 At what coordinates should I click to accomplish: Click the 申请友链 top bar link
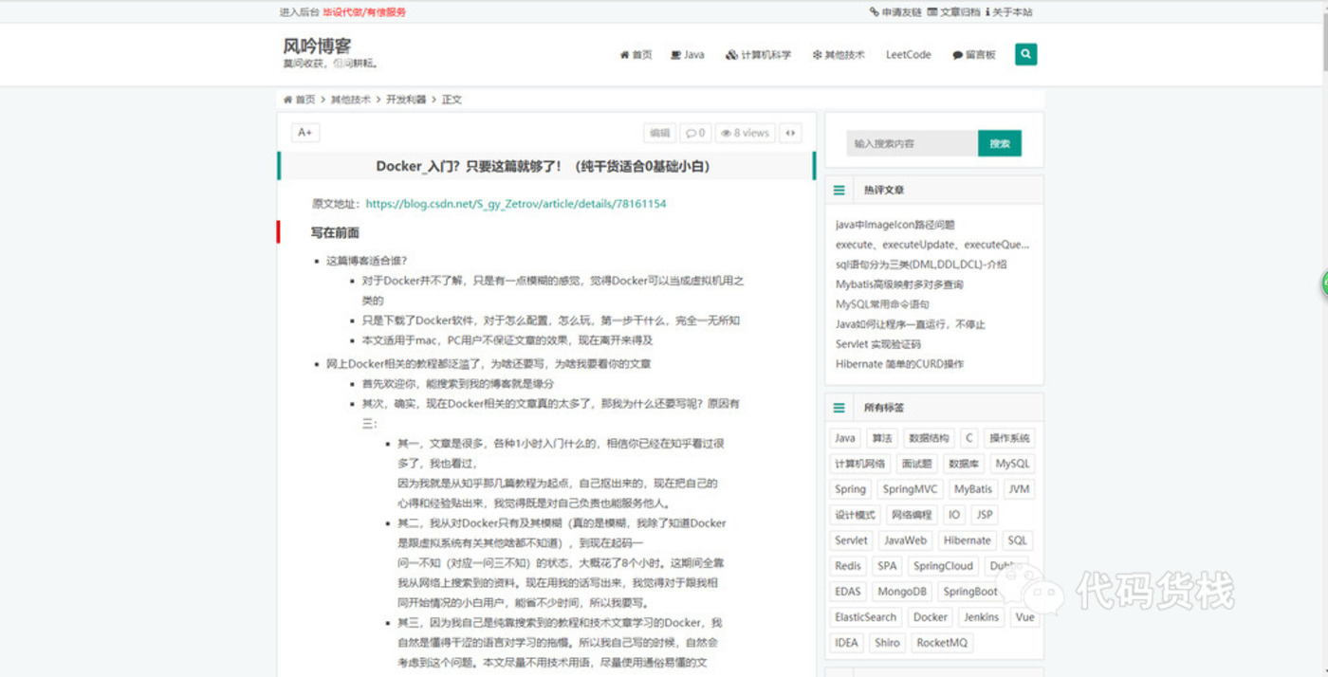click(895, 12)
